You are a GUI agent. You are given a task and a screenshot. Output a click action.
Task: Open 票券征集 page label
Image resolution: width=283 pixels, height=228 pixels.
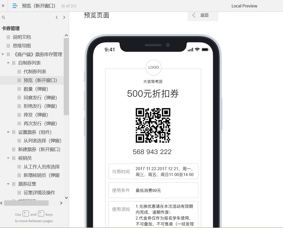27,184
